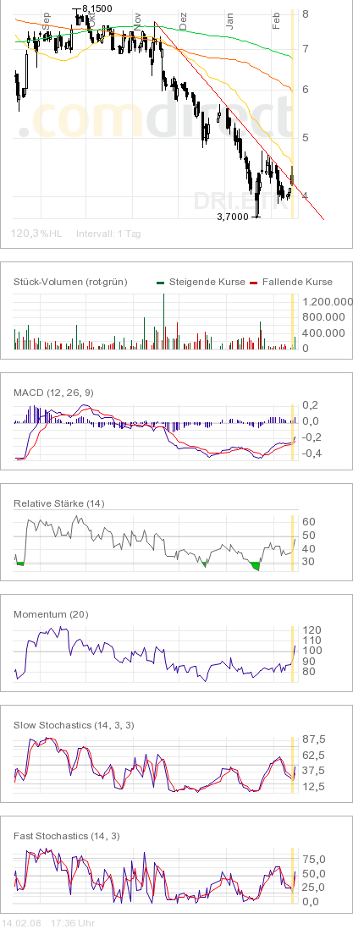Screen dimensions: 353x929
Task: Click the green Steigende Kurse legend swatch
Action: point(161,282)
